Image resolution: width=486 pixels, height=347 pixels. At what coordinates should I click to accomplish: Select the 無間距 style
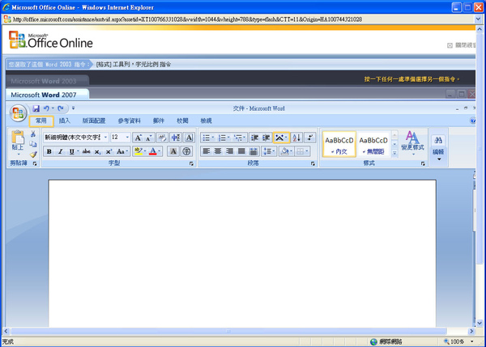373,144
